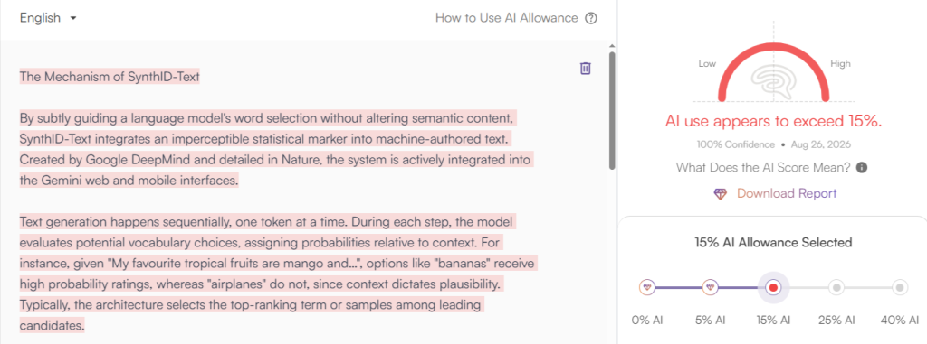Click the trash icon to delete text
Screen dimensions: 927x344
pos(586,69)
